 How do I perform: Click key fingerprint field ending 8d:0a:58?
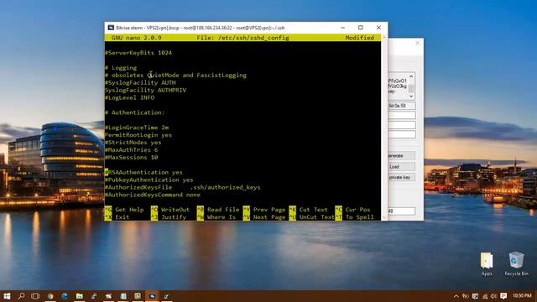click(402, 106)
